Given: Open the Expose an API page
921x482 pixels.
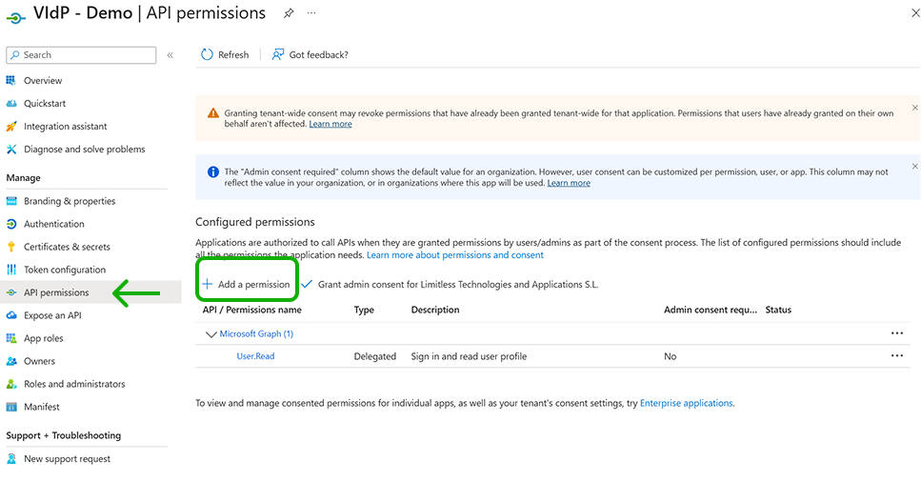Looking at the screenshot, I should [x=52, y=315].
